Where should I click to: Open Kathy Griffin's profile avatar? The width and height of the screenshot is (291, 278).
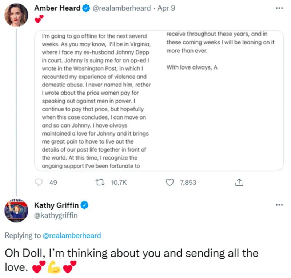pyautogui.click(x=16, y=211)
